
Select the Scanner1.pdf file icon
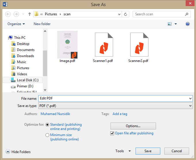pos(103,44)
